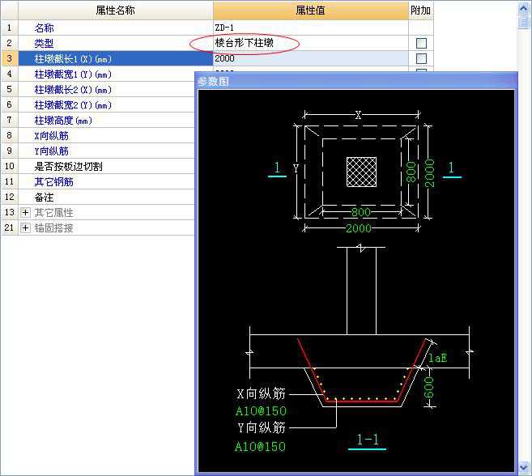Select the 柱墩截宽1 (Y)(mm) property
Viewport: 532px width, 476px height.
[x=107, y=74]
